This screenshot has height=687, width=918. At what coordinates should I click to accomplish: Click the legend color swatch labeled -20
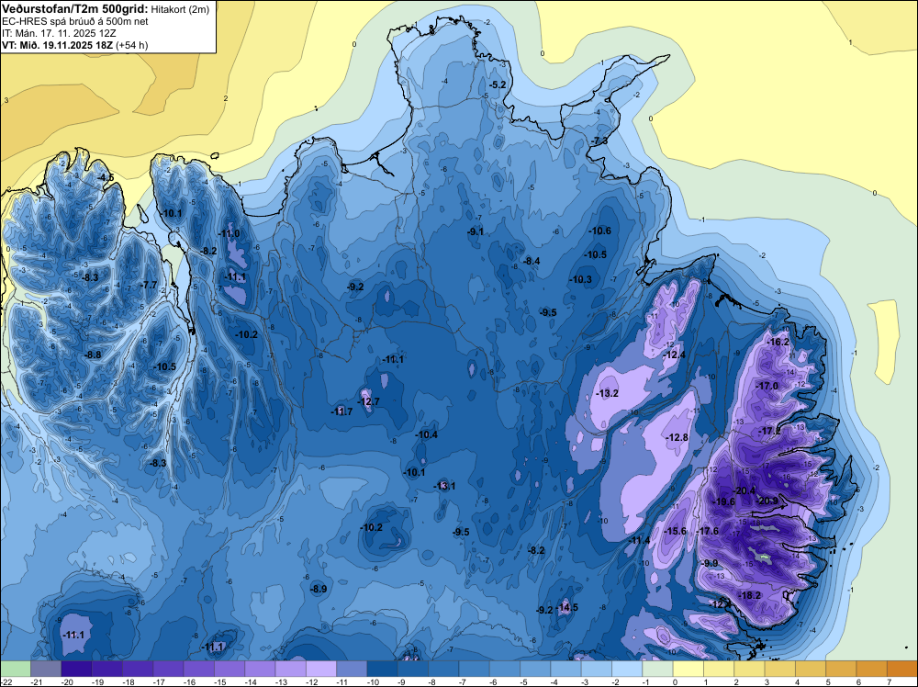tap(77, 669)
